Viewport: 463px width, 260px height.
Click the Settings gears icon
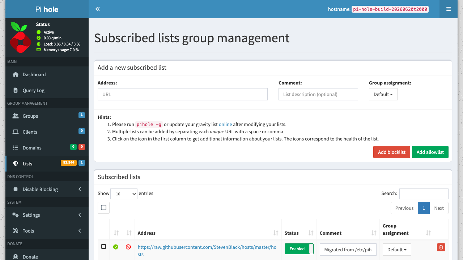click(x=16, y=215)
